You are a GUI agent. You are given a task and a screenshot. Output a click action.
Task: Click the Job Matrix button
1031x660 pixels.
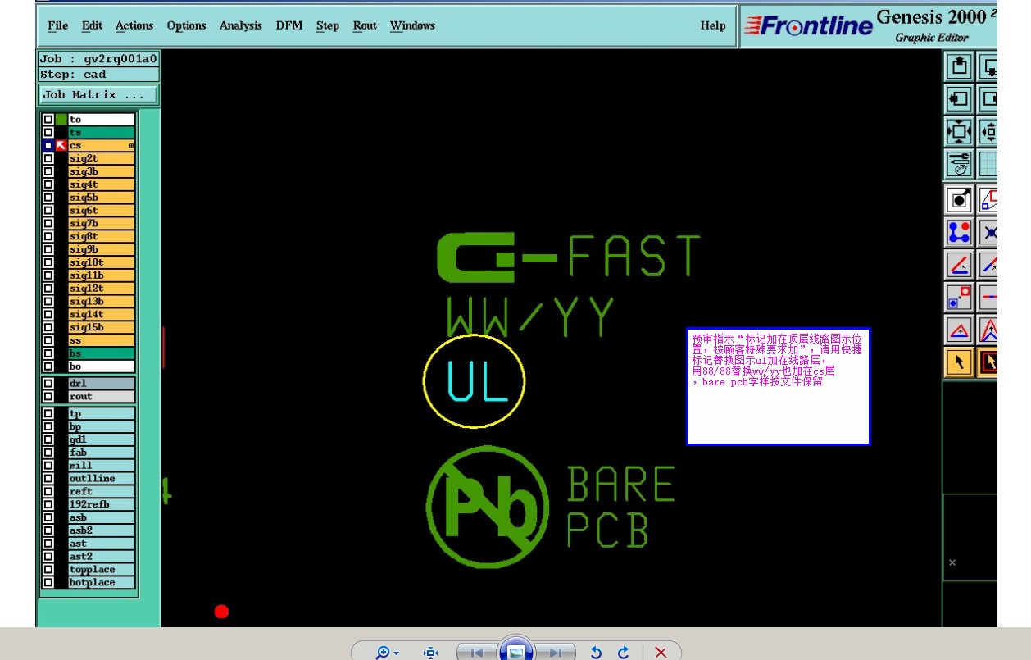(x=98, y=95)
